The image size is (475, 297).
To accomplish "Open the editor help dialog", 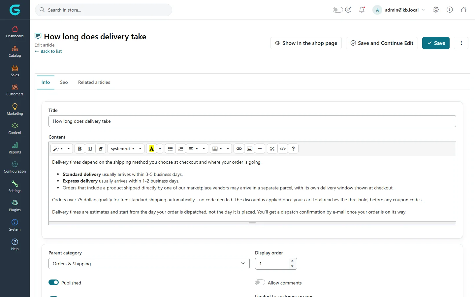I will [x=293, y=149].
